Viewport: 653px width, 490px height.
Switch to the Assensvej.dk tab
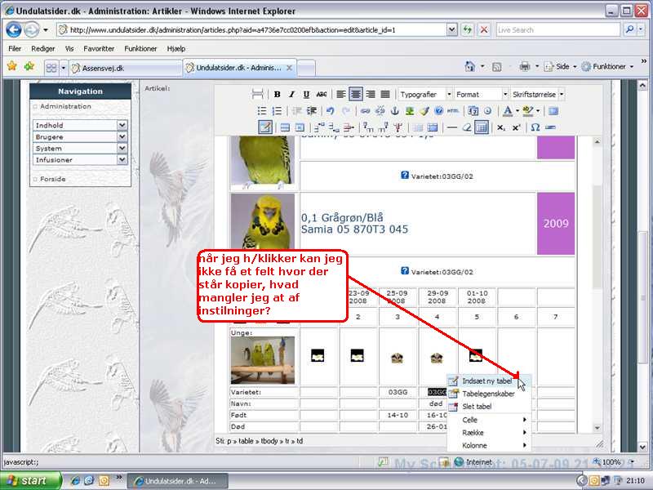(125, 68)
